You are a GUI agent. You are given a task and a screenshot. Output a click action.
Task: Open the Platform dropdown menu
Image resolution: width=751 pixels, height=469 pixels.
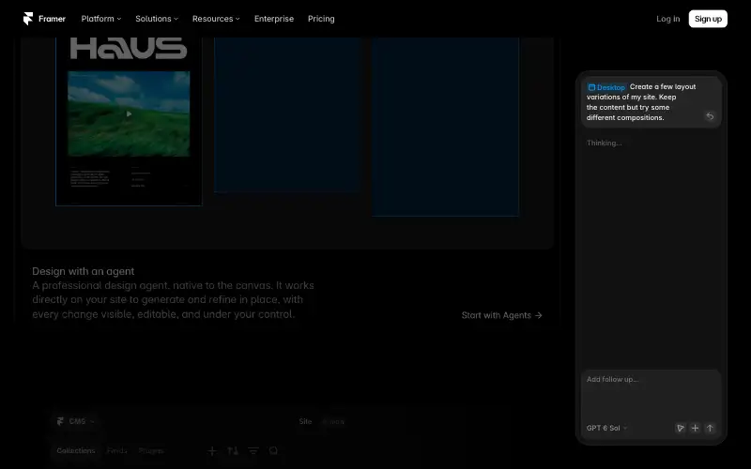tap(101, 19)
